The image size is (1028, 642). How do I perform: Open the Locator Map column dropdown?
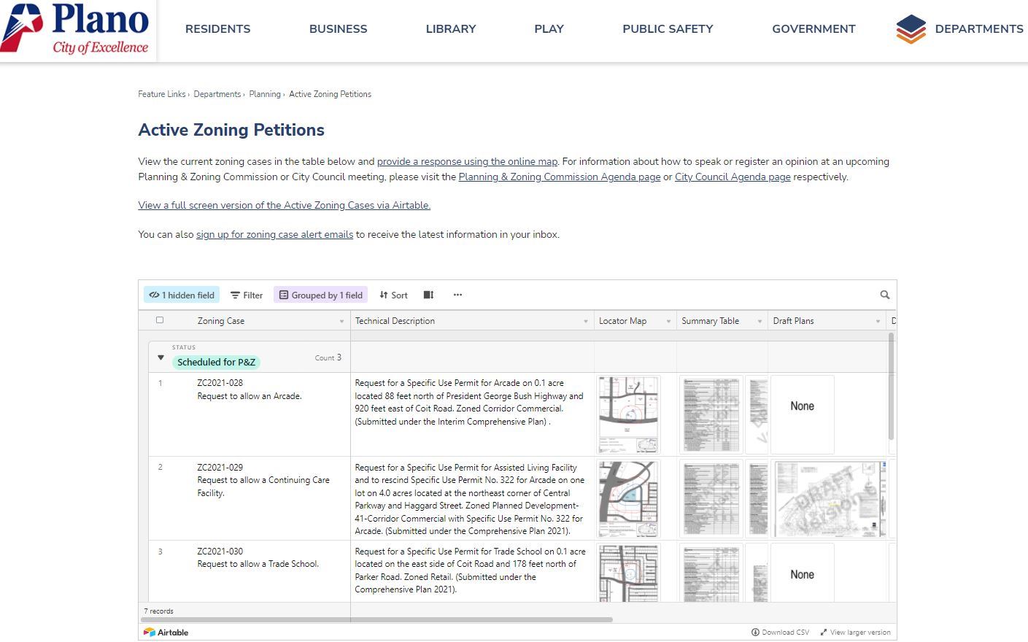(x=668, y=320)
